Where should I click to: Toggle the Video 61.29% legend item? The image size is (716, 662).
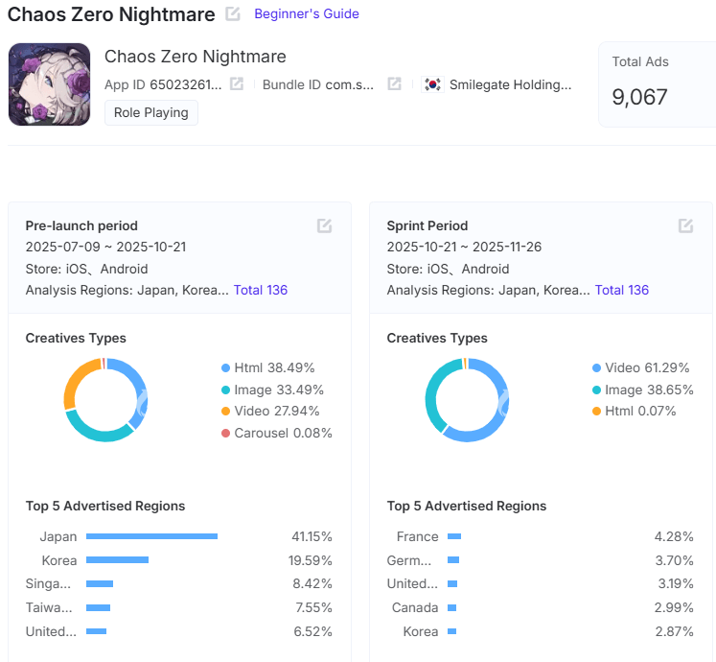[640, 367]
